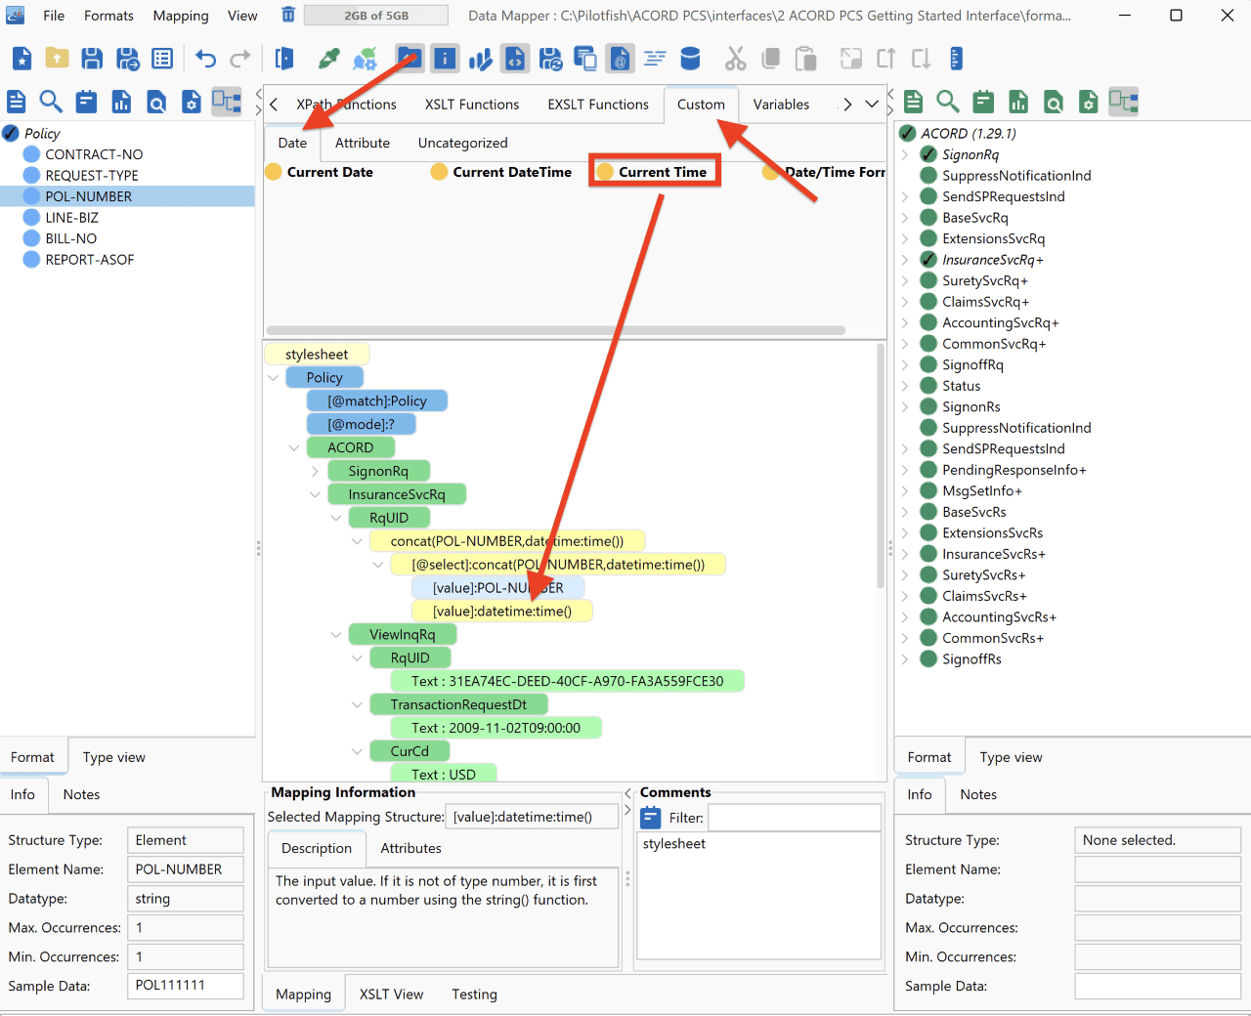Expand BaseSvcRq in the ACORD target tree

905,218
